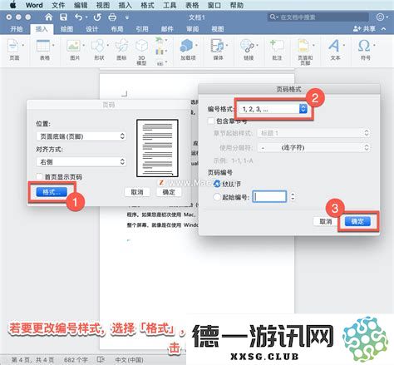The width and height of the screenshot is (394, 365).
Task: Switch to the 视图 ribbon tab
Action: point(218,29)
